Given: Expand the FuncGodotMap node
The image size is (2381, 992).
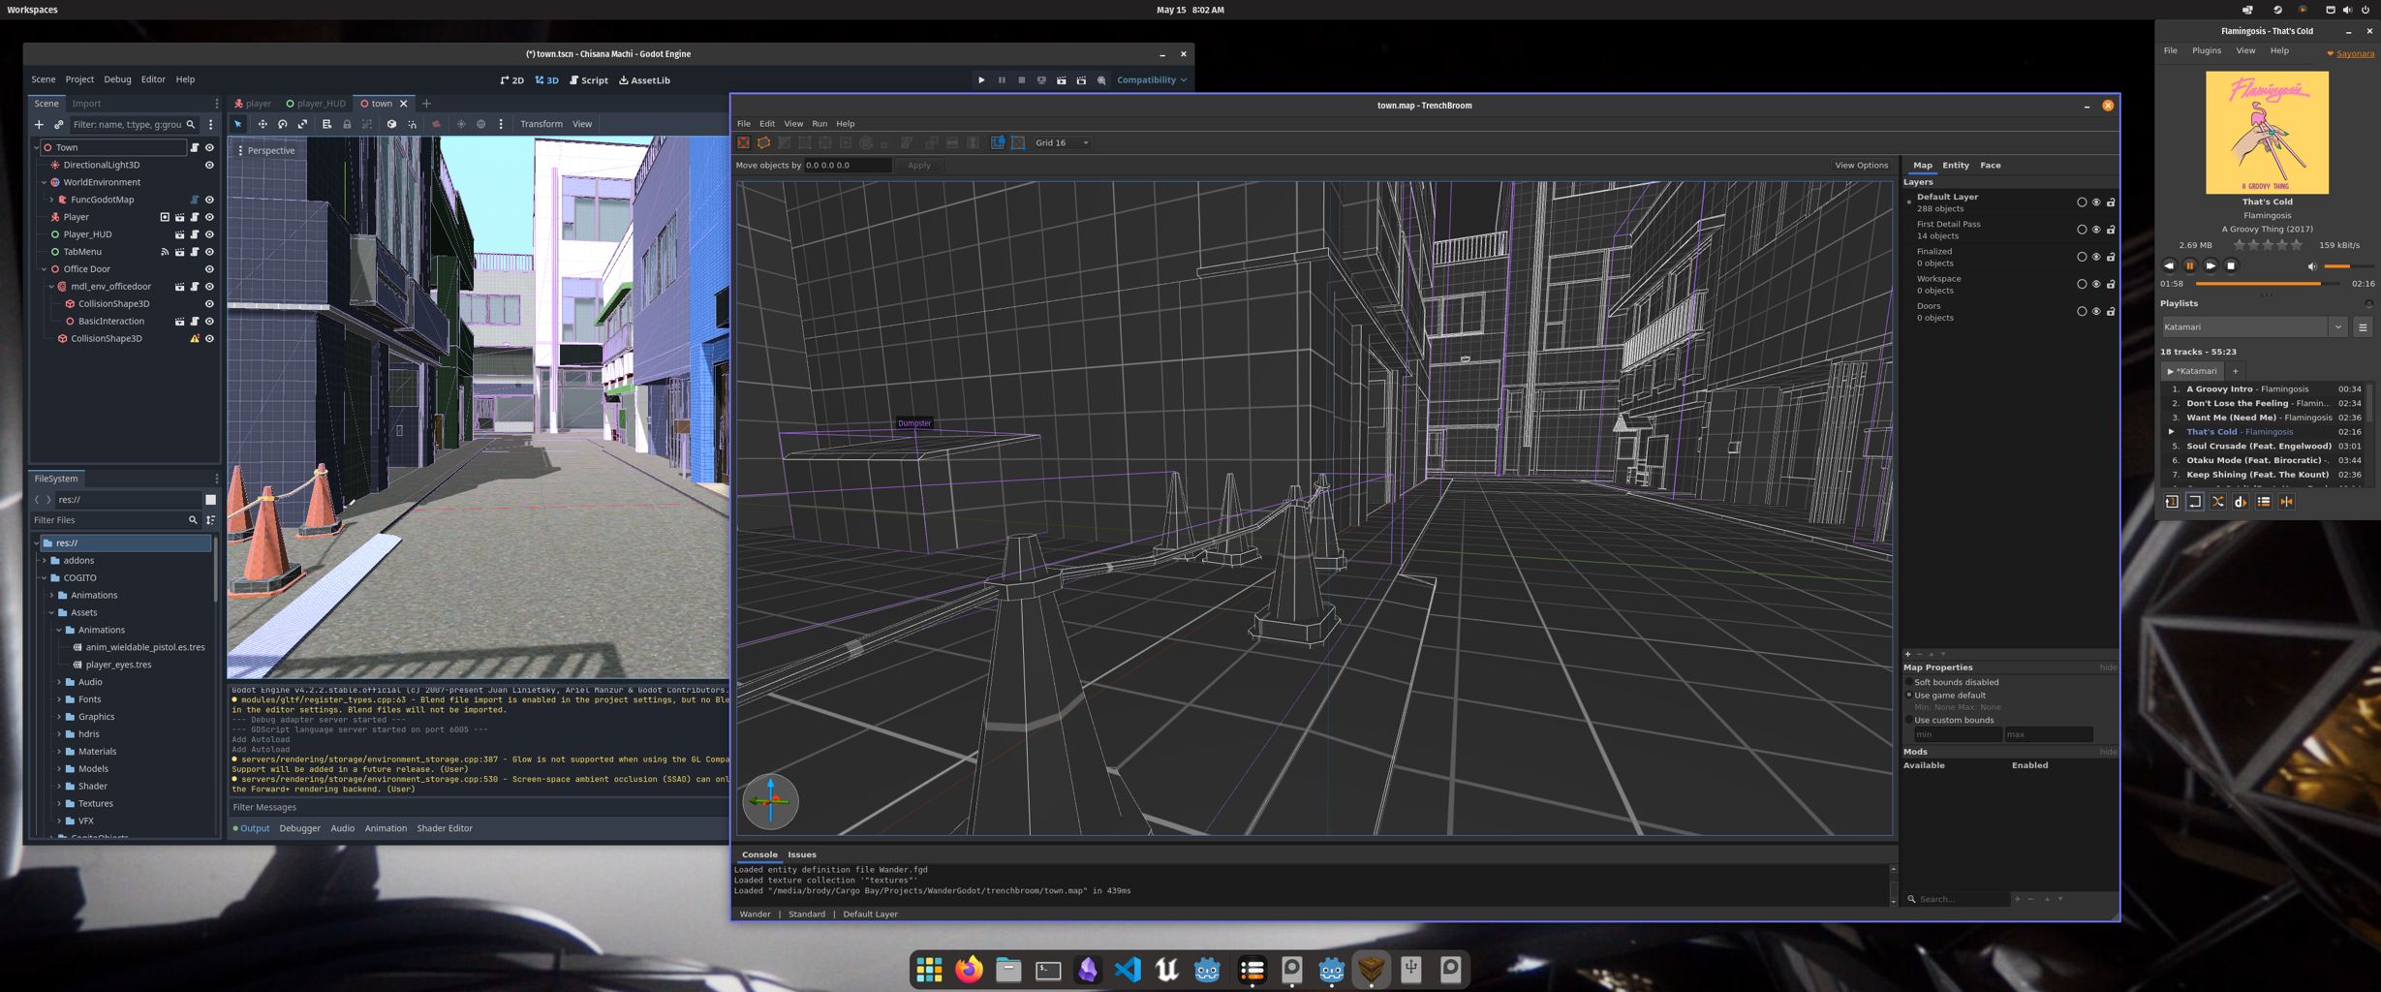Looking at the screenshot, I should [52, 200].
